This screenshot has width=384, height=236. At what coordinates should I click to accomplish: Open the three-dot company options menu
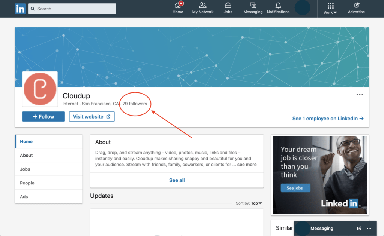click(x=360, y=94)
